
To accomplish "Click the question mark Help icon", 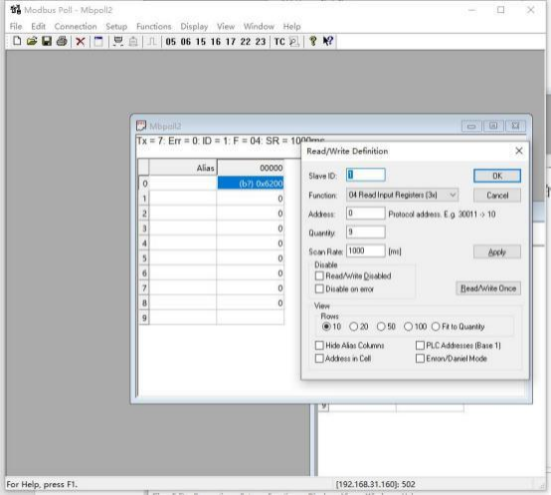I will coord(312,41).
